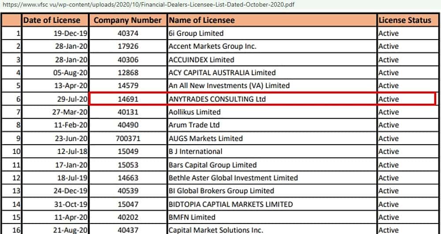Click row number 15 cell

[x=12, y=217]
